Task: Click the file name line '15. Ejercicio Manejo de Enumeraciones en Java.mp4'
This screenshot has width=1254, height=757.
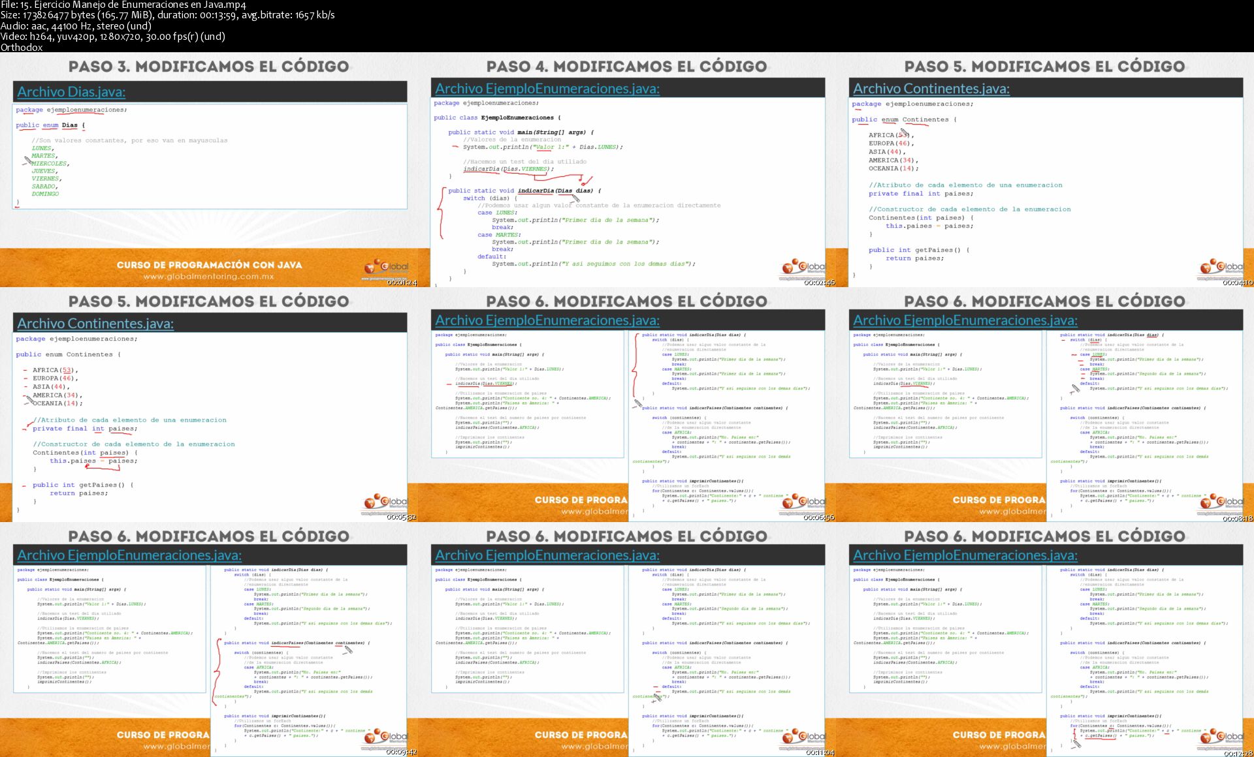Action: pyautogui.click(x=123, y=5)
